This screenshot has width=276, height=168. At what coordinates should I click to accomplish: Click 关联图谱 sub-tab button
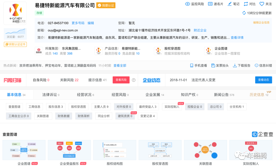coord(43,116)
